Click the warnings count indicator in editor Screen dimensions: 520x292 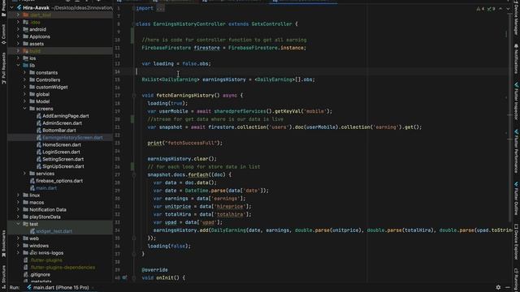[480, 9]
